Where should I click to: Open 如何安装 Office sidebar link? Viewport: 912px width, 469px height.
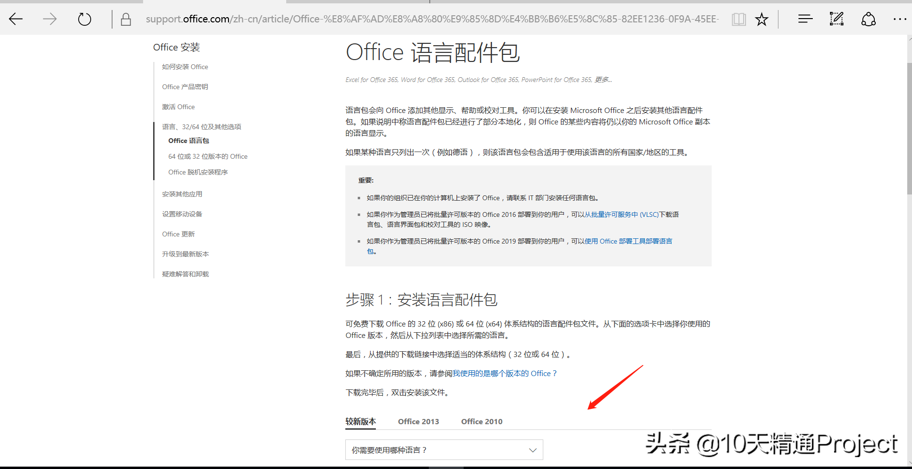pyautogui.click(x=185, y=67)
